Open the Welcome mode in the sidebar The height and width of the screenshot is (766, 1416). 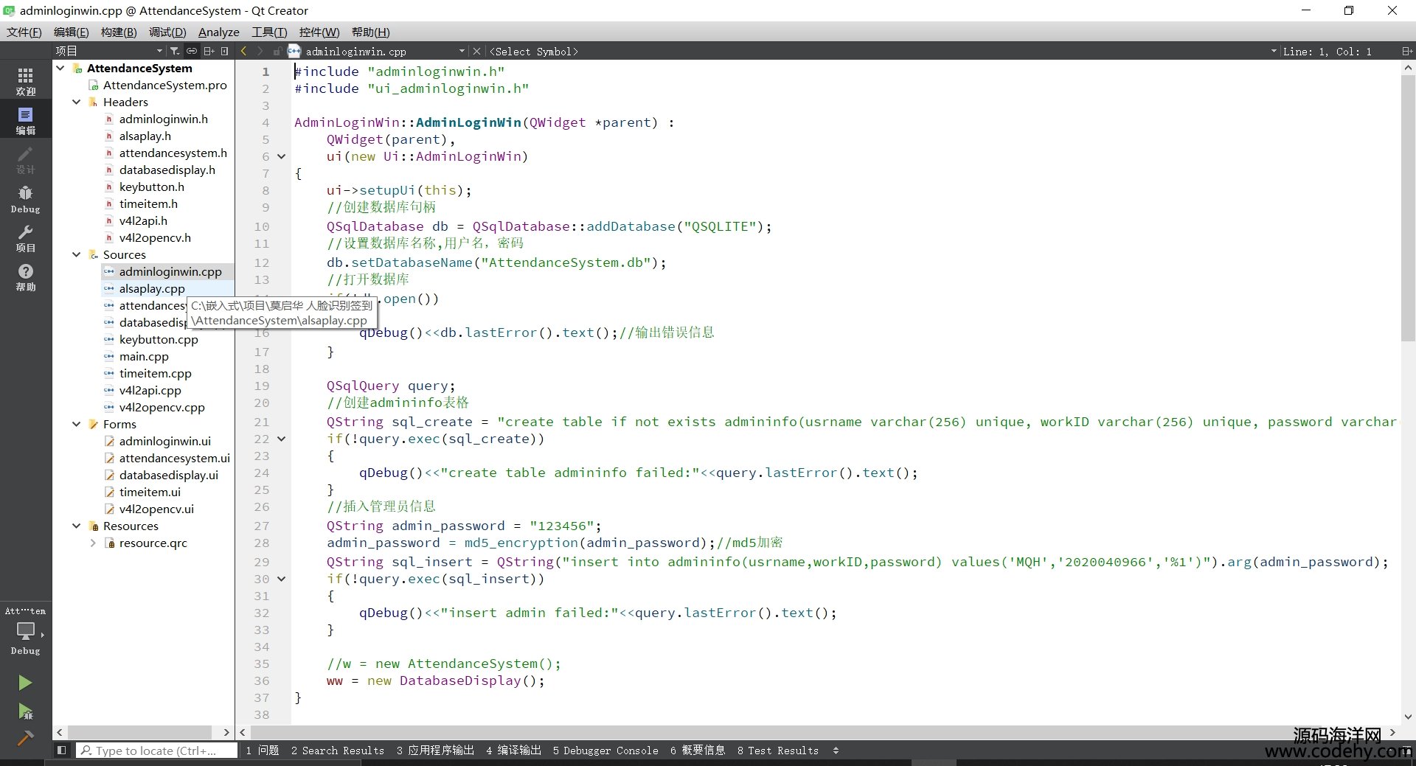tap(25, 81)
